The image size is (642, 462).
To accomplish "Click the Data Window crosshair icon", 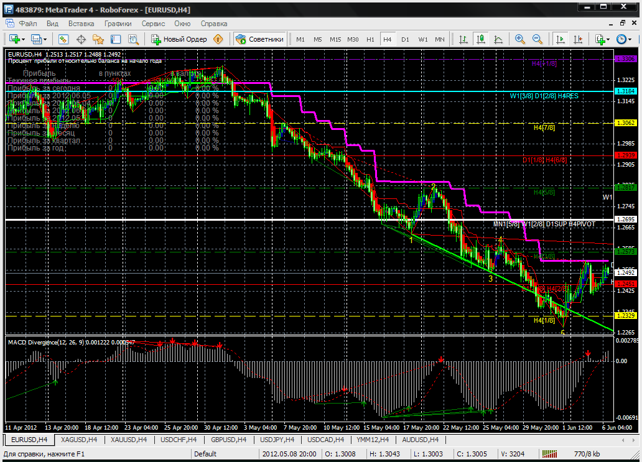I will tap(81, 39).
